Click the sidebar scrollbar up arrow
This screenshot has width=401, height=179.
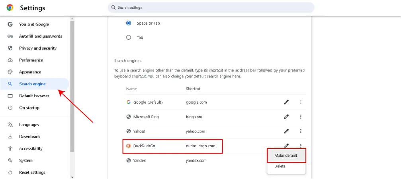(x=72, y=19)
